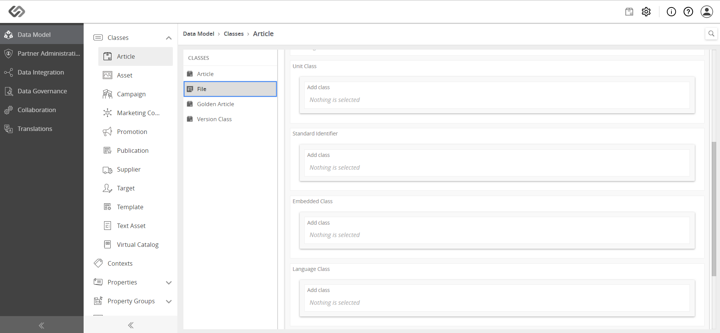Viewport: 720px width, 333px height.
Task: Open Partner Administration menu item
Action: (x=42, y=53)
